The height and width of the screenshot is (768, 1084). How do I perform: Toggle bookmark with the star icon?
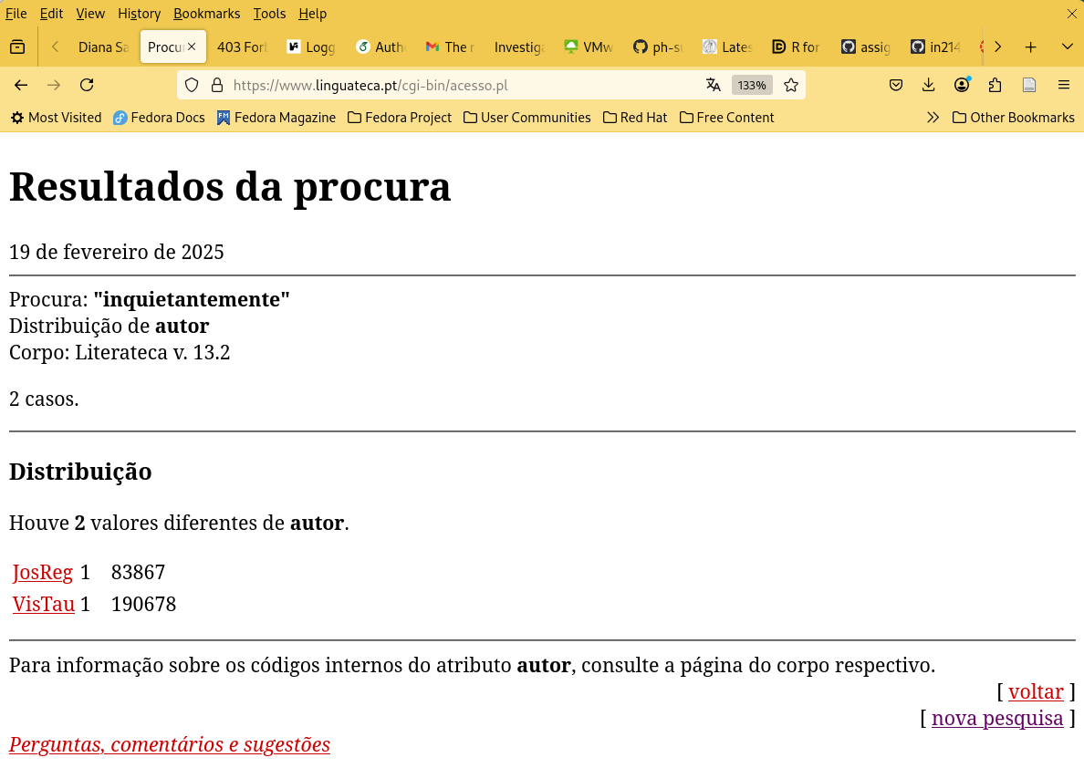tap(790, 84)
